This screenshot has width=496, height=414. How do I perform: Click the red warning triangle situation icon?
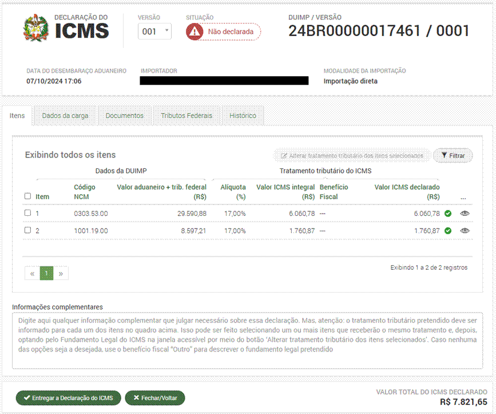coord(196,31)
